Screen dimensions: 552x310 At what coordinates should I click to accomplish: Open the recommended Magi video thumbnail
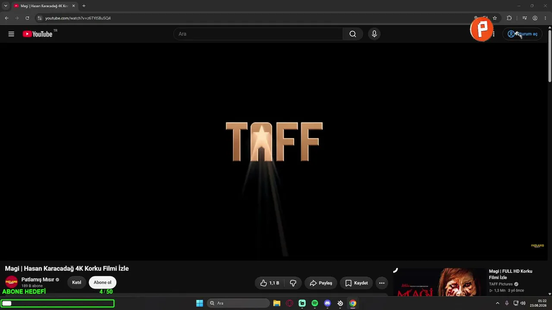coord(440,282)
